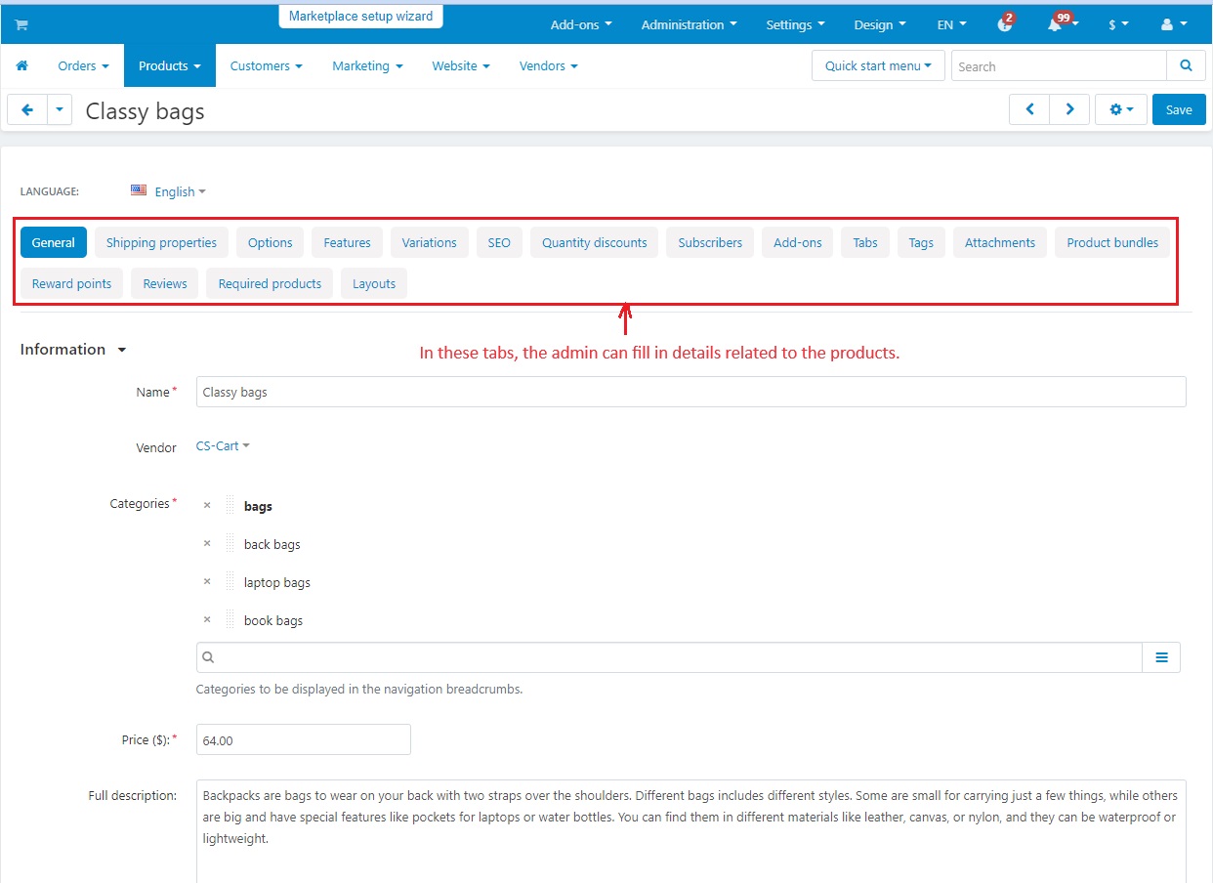Open the Vendors menu

click(548, 66)
